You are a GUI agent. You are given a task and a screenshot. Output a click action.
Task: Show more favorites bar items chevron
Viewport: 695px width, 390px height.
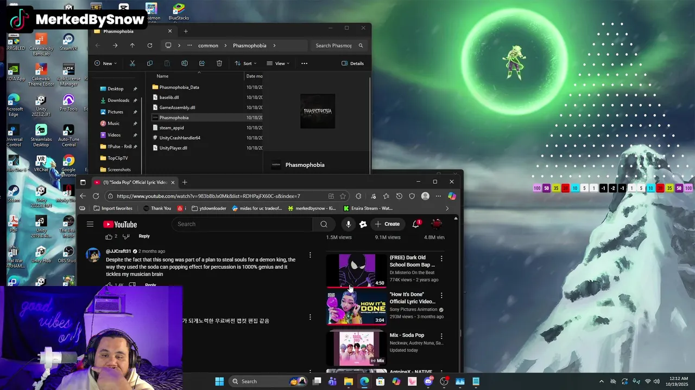click(x=447, y=209)
